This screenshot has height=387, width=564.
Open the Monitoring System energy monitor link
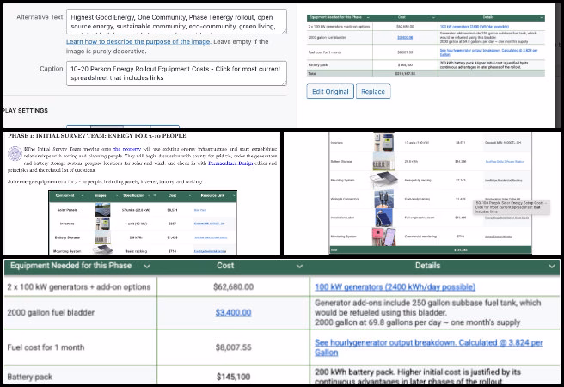click(498, 236)
